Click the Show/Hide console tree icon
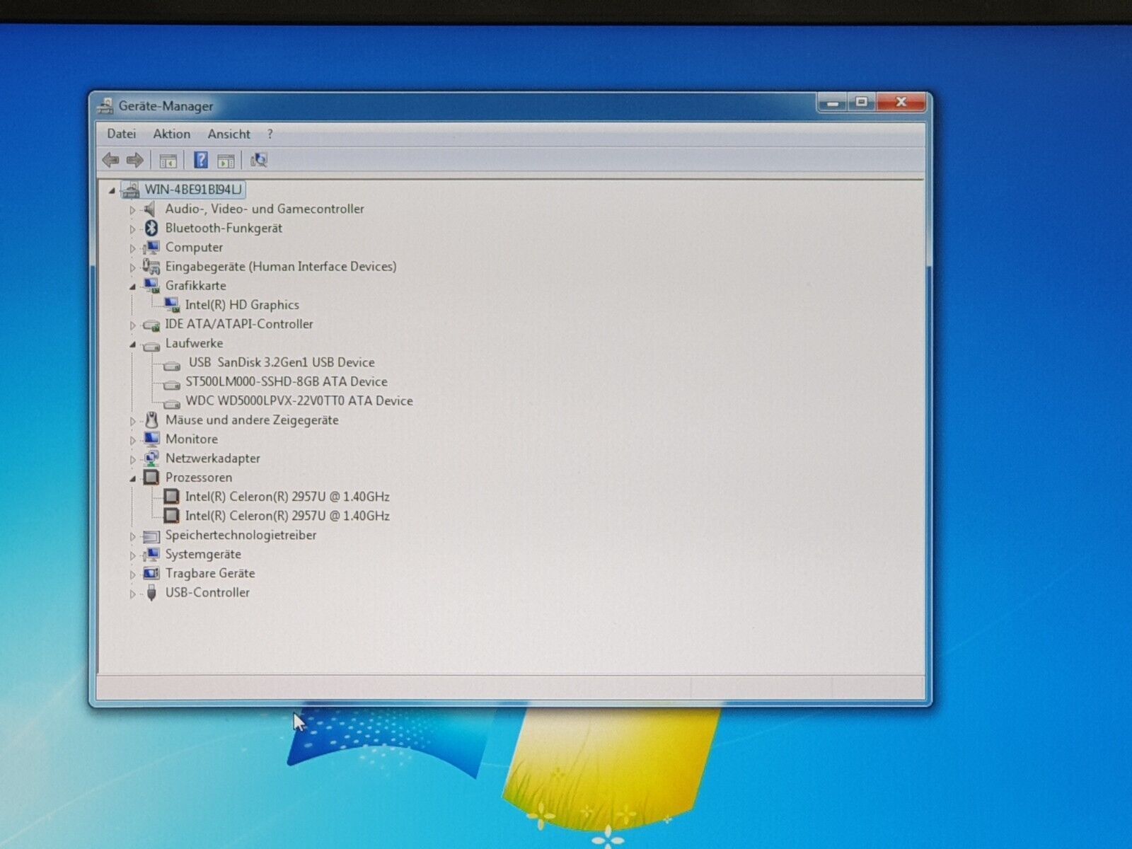This screenshot has height=849, width=1132. point(168,161)
